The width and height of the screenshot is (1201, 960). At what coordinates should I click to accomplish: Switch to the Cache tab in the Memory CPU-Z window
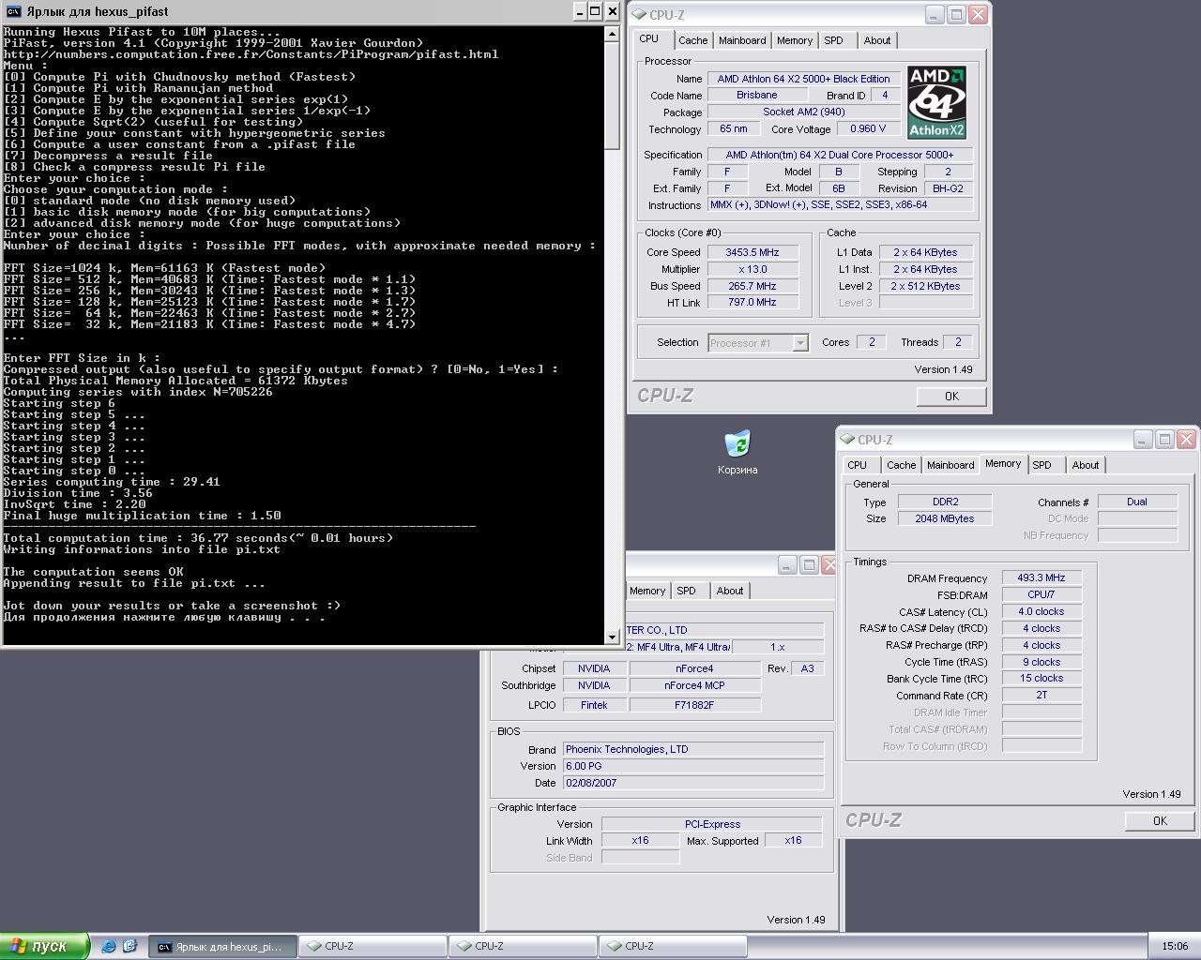coord(902,465)
